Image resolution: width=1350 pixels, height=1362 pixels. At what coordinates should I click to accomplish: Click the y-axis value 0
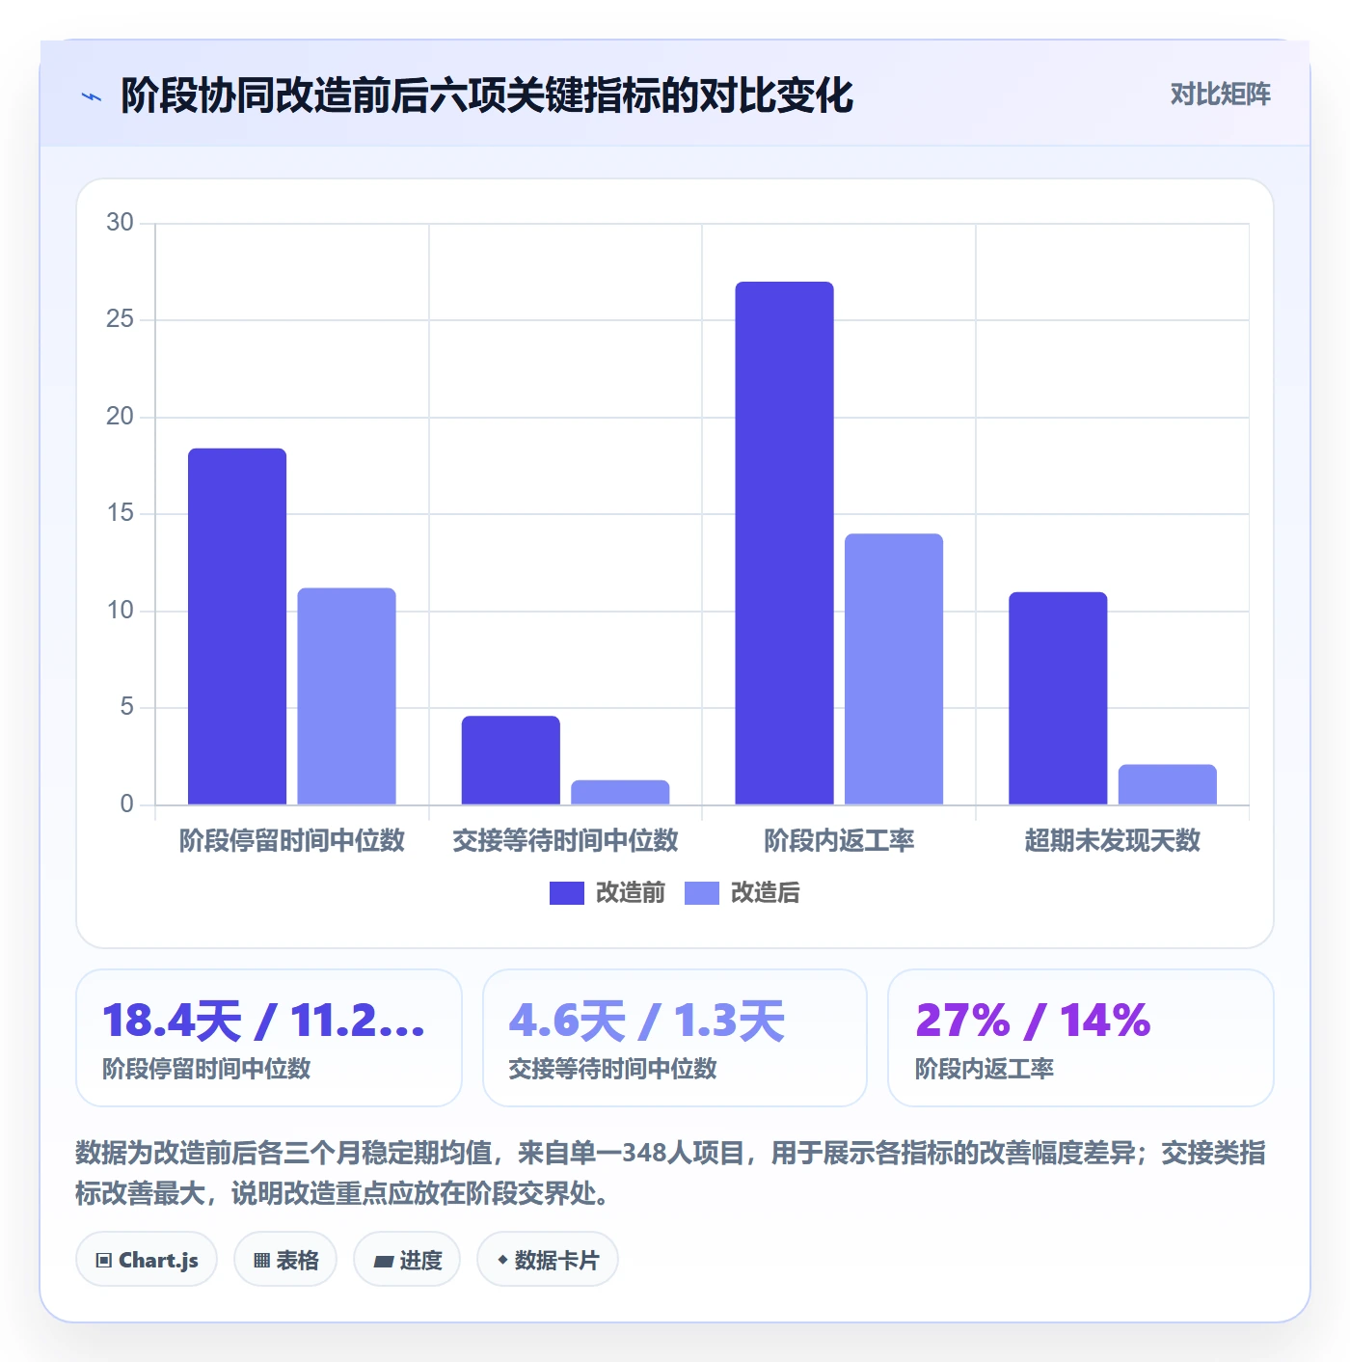click(126, 804)
